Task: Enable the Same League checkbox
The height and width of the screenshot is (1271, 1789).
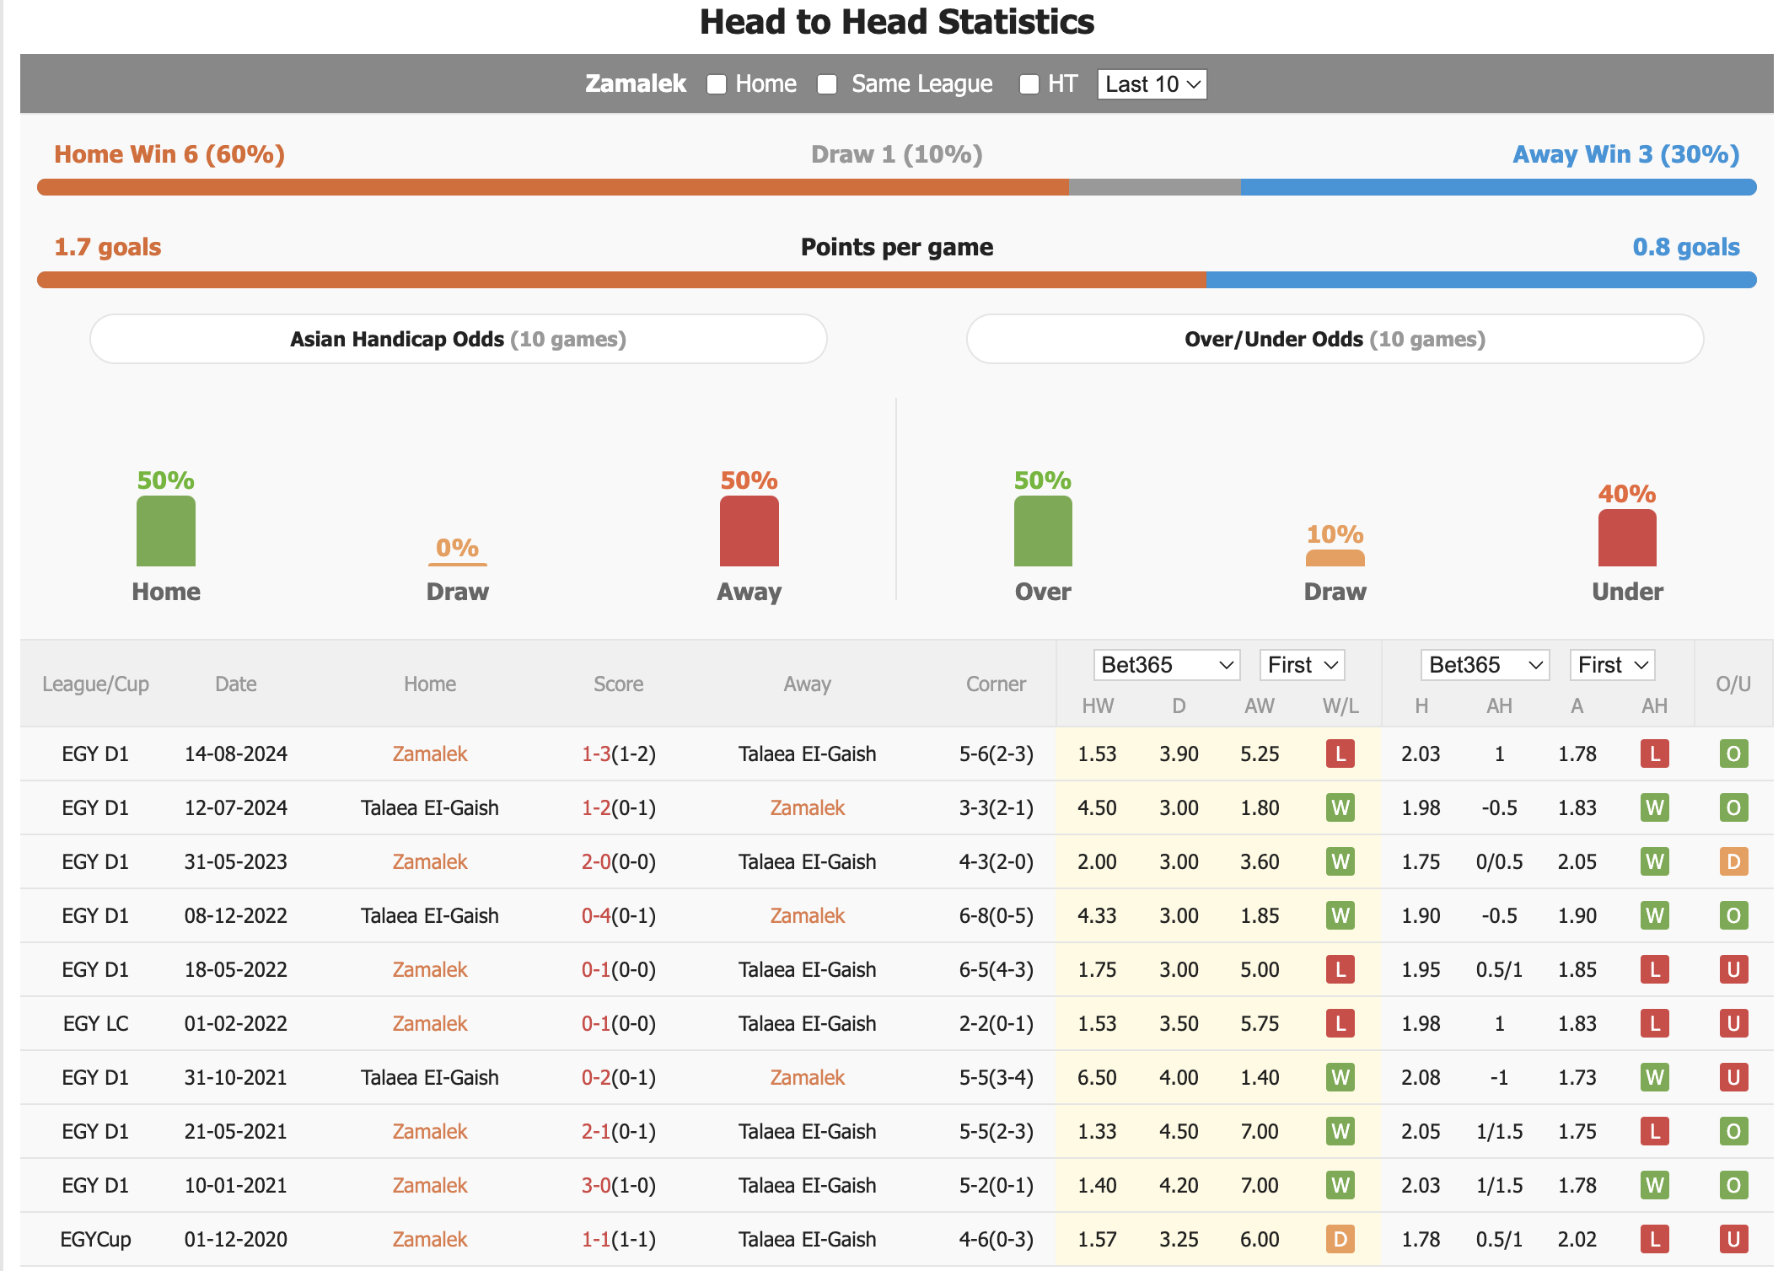Action: (x=827, y=84)
